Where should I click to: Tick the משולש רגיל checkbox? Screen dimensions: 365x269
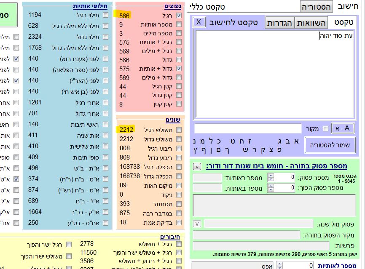tap(179, 130)
